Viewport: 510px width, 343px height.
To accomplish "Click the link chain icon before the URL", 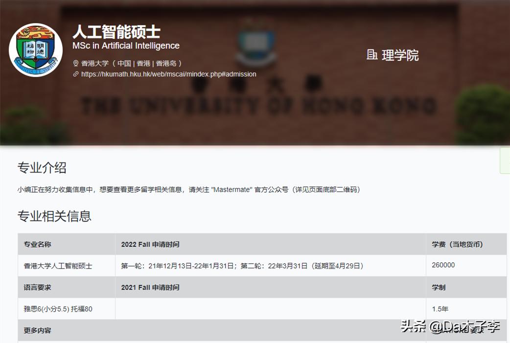I will (x=75, y=74).
